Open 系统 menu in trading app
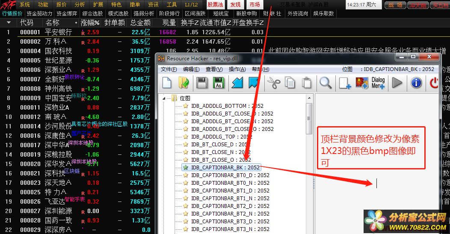Image resolution: width=450 pixels, height=234 pixels. click(25, 5)
